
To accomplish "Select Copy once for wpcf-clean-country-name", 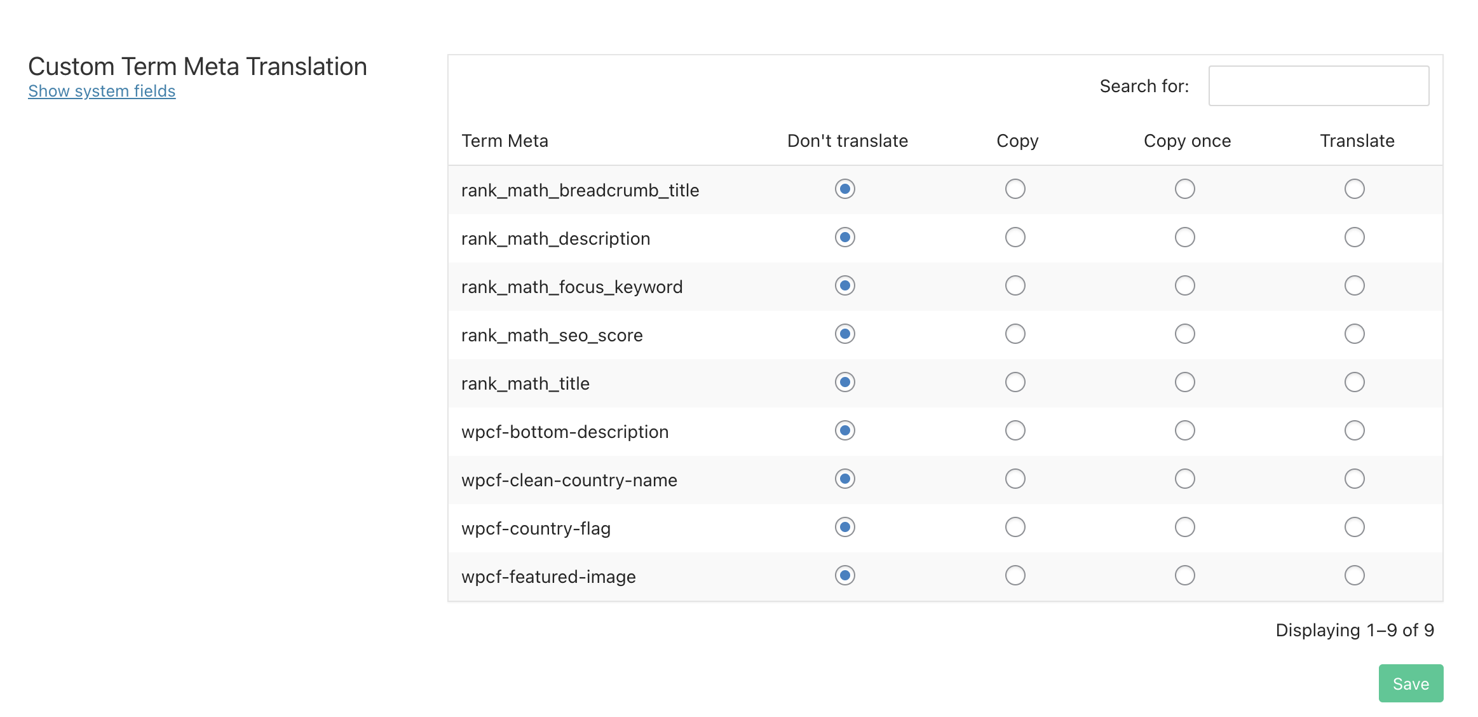I will point(1185,479).
